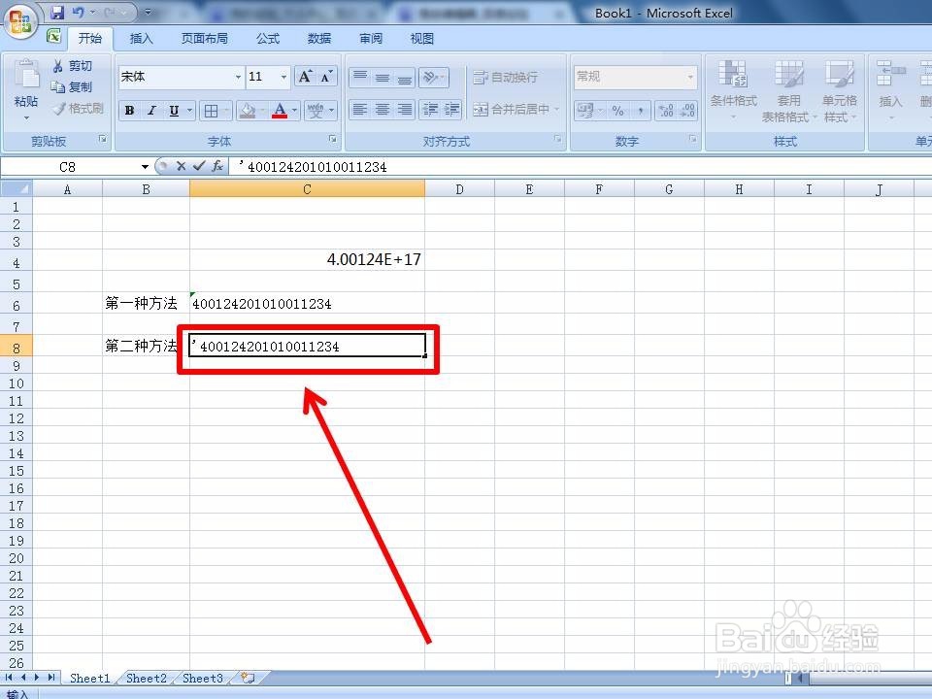The width and height of the screenshot is (932, 699).
Task: Click the Paste clipboard icon
Action: (26, 75)
